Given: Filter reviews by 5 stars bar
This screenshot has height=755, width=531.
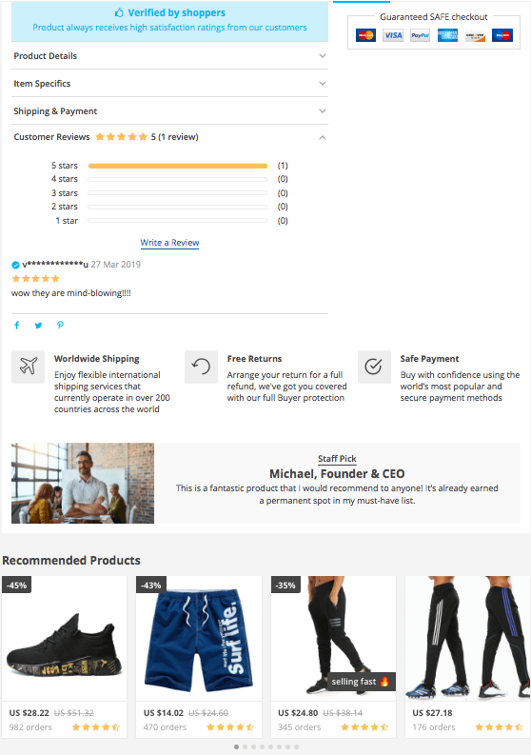Looking at the screenshot, I should coord(178,166).
